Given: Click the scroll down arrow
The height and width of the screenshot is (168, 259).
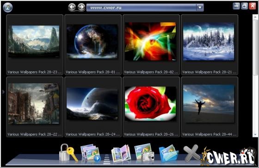Looking at the screenshot, I should click(x=256, y=134).
